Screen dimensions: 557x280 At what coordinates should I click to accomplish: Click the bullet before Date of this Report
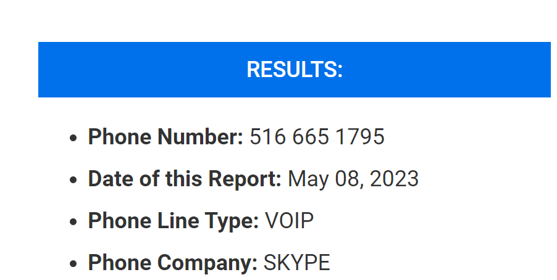point(73,179)
